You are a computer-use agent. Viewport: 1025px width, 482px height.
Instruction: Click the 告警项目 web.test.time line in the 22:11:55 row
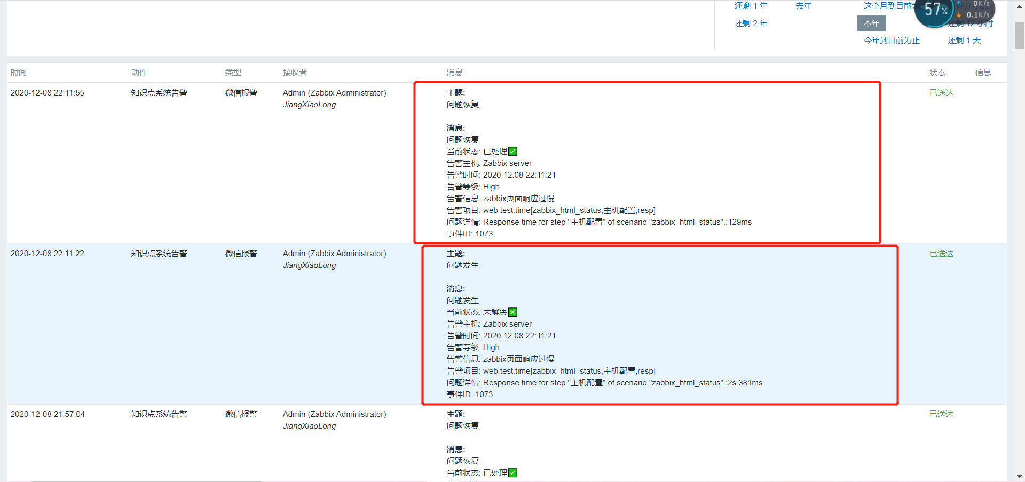point(551,210)
